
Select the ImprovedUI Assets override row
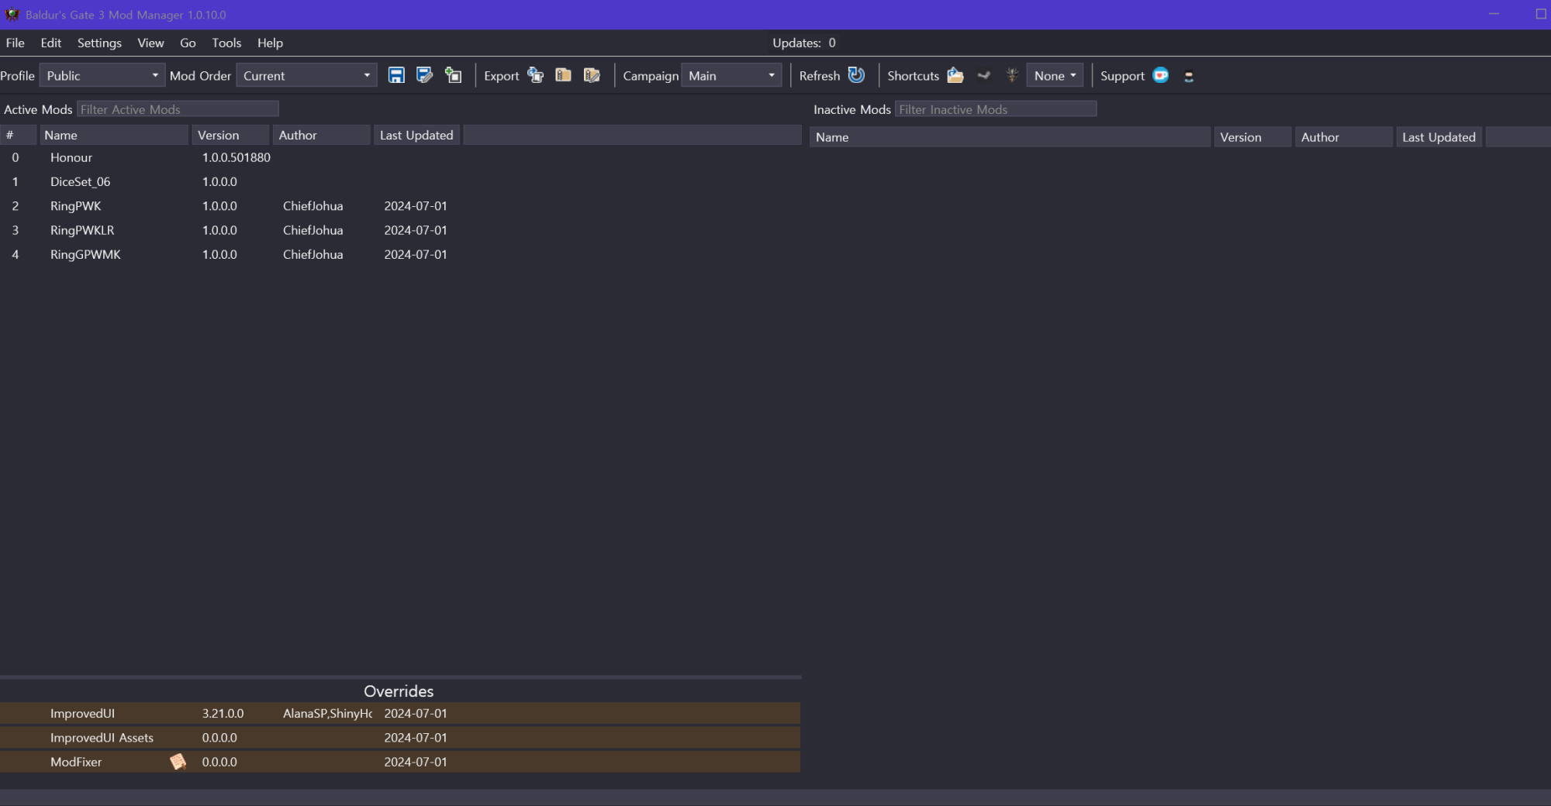pos(400,738)
